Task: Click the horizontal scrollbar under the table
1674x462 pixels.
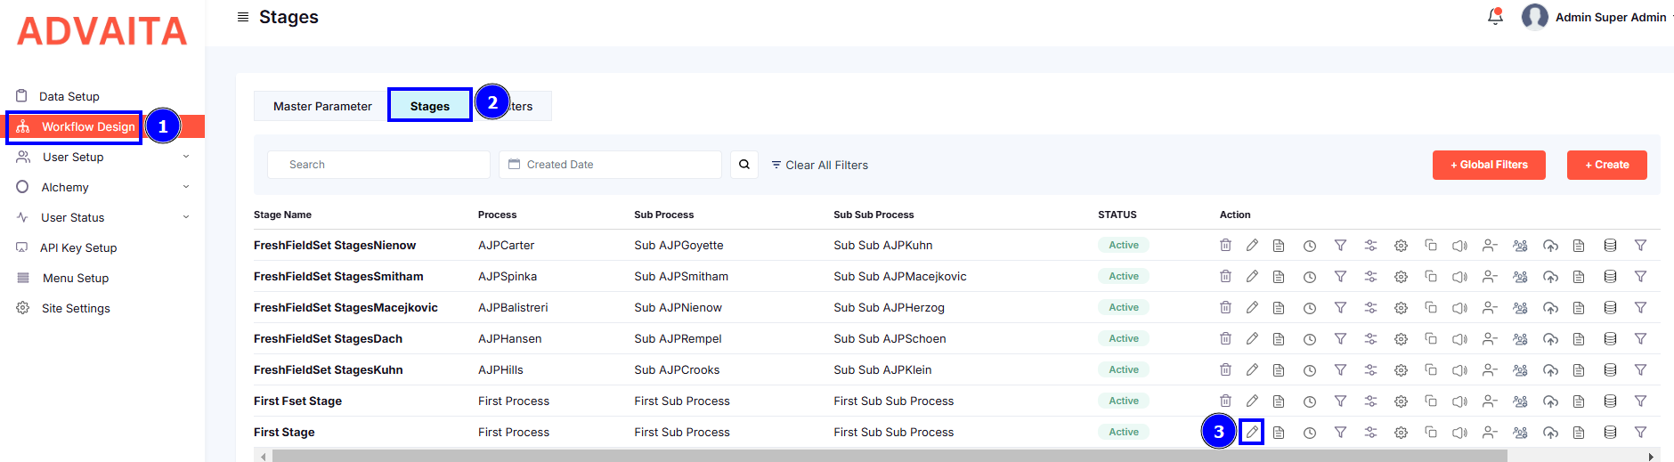Action: [889, 456]
